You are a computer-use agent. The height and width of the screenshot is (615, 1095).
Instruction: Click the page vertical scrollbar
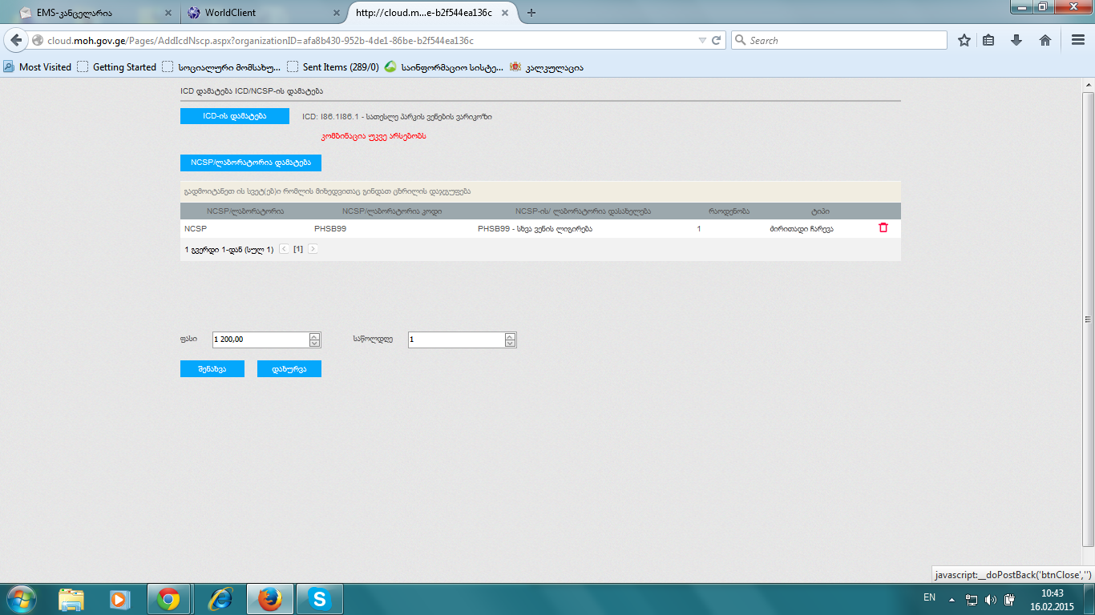click(1088, 319)
